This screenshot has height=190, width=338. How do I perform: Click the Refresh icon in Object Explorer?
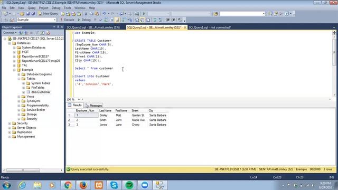click(42, 33)
